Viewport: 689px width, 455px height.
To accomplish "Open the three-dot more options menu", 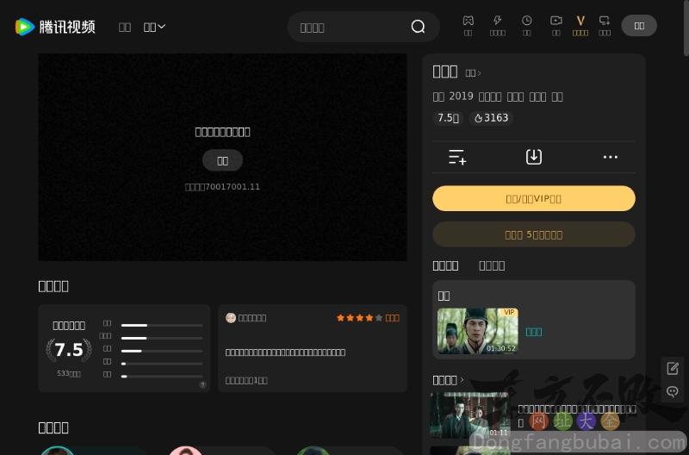I will 611,157.
